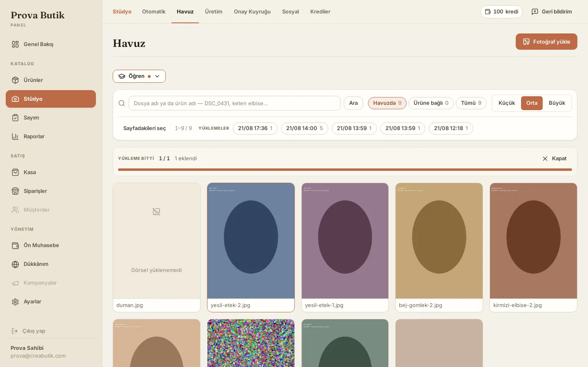Select Orta thumbnail size
The height and width of the screenshot is (367, 588).
click(532, 103)
